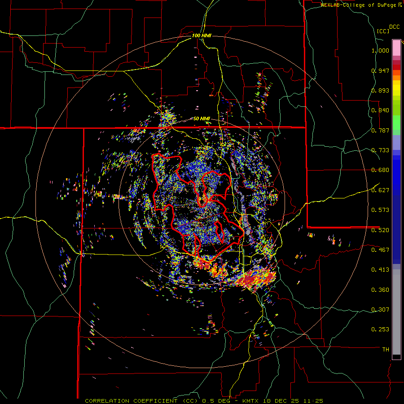
Task: Pick the lavender segment near 0.733
Action: tap(396, 143)
